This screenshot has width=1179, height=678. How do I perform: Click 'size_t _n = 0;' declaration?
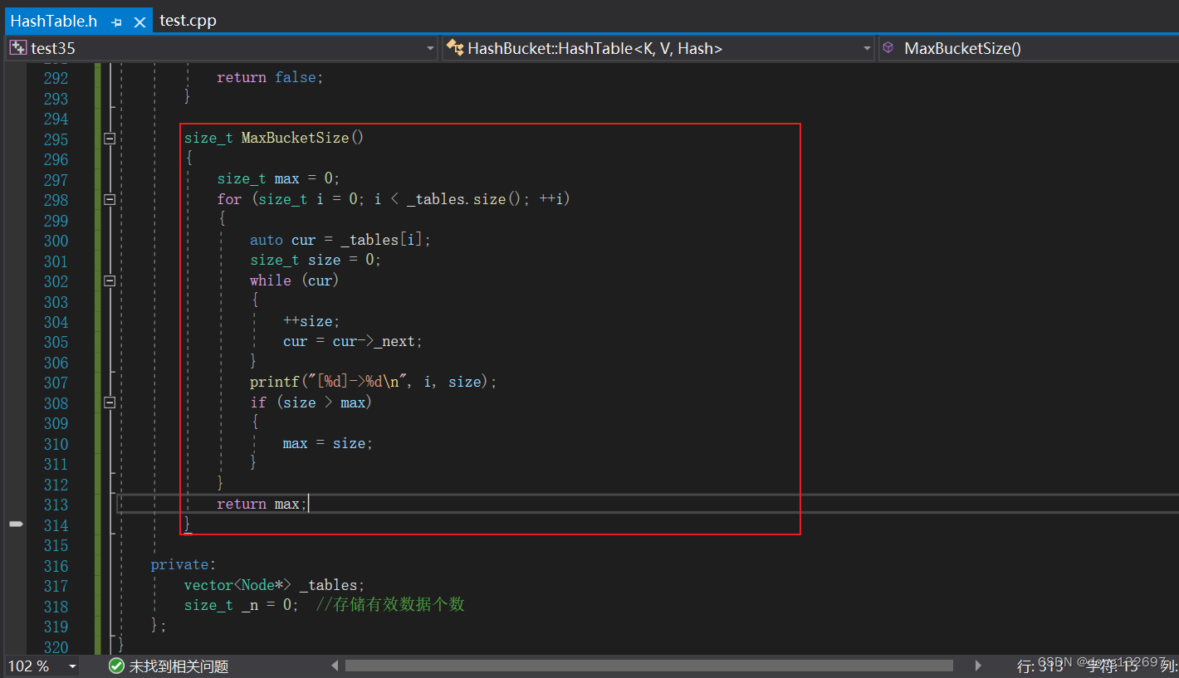(242, 605)
